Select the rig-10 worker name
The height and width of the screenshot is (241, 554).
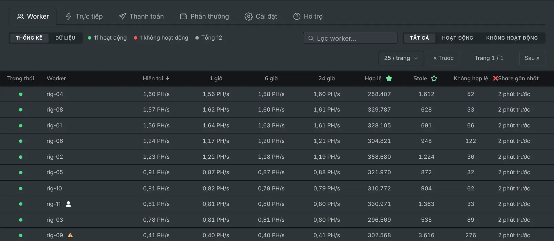tap(54, 189)
